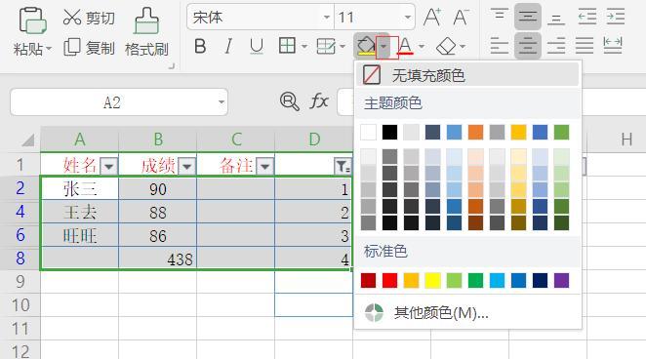Expand the font color dropdown arrow
The width and height of the screenshot is (646, 359).
click(422, 46)
